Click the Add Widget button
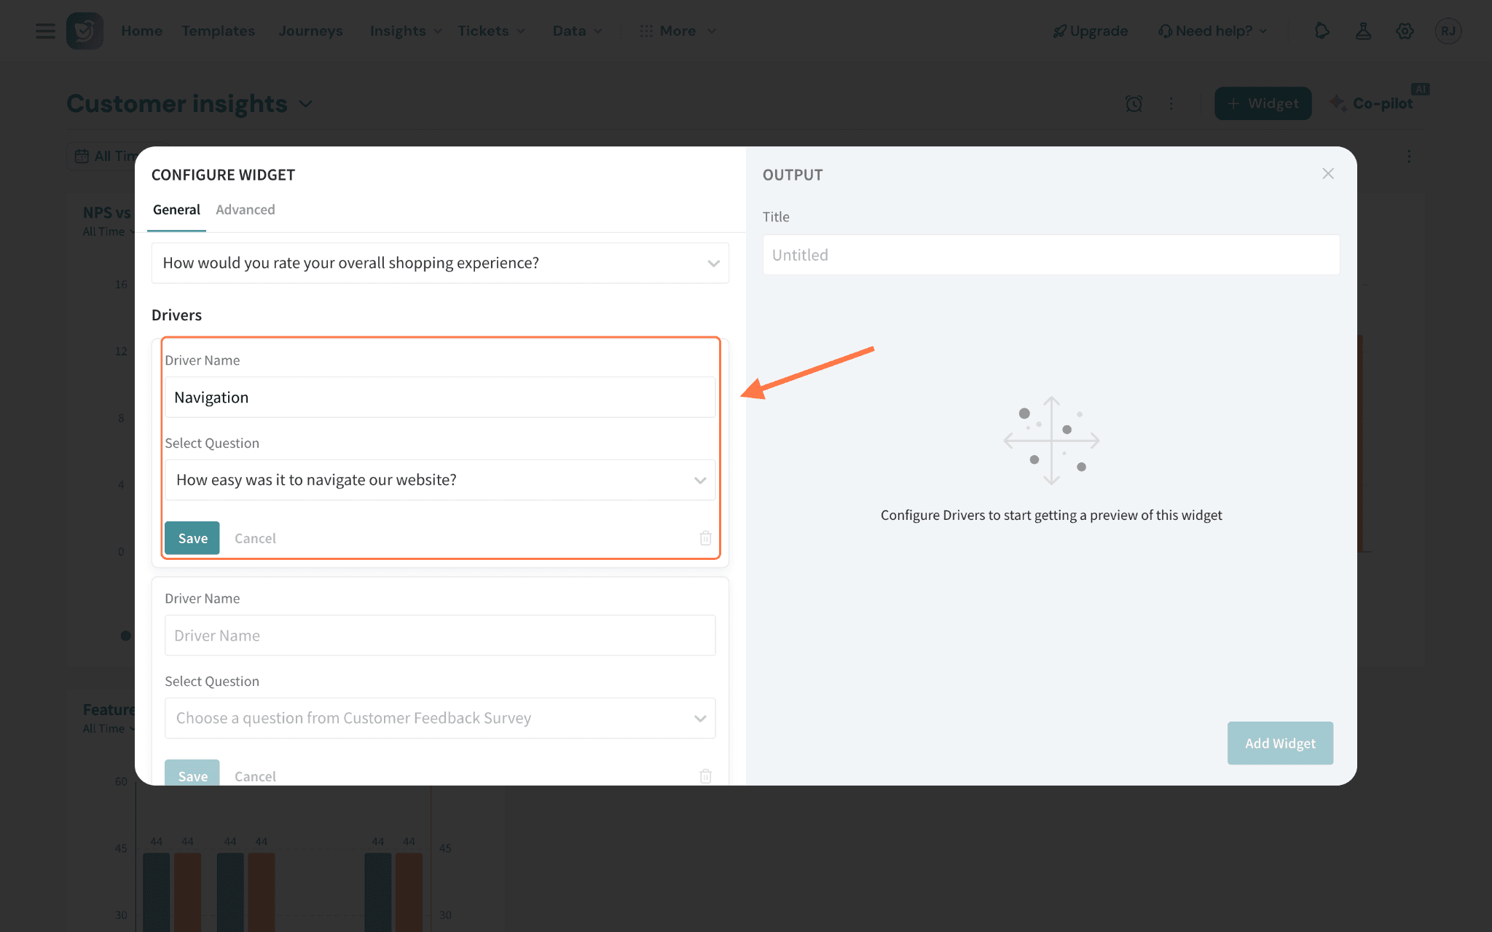 point(1280,743)
